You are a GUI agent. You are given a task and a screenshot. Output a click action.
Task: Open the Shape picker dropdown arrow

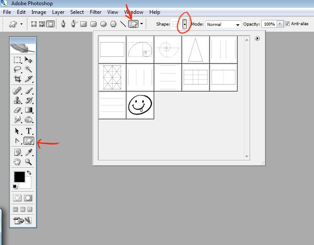click(185, 24)
